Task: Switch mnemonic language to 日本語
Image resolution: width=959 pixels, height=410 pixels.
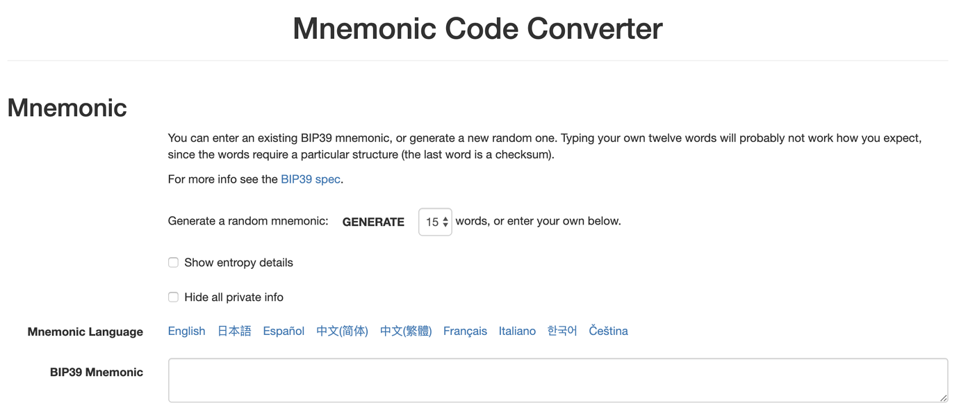Action: (x=234, y=331)
